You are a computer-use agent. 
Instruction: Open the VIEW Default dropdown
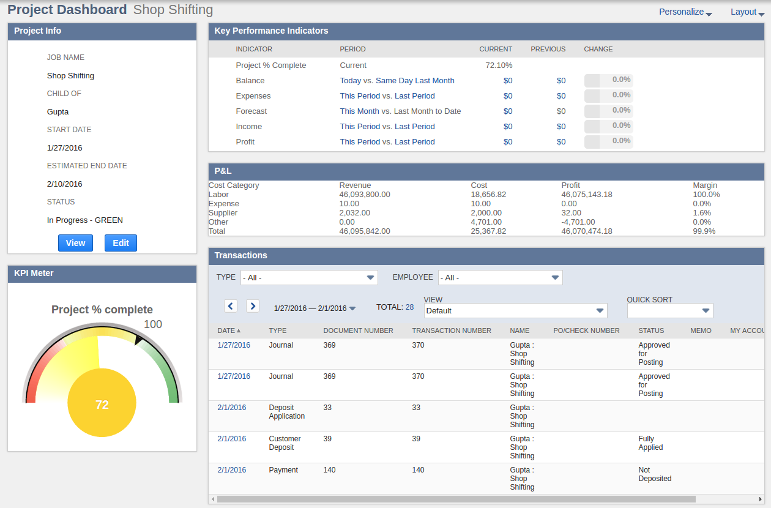point(515,310)
